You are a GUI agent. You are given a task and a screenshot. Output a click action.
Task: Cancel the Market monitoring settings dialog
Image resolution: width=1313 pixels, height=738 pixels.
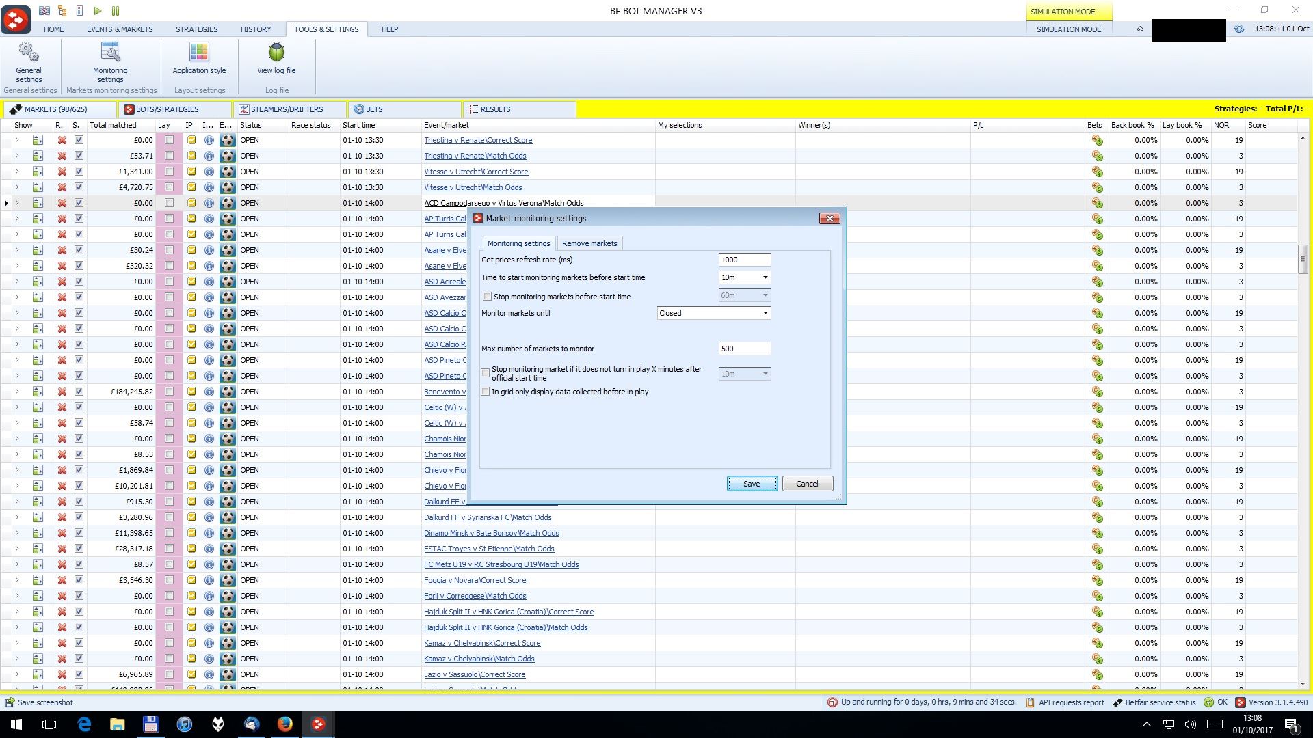[807, 484]
